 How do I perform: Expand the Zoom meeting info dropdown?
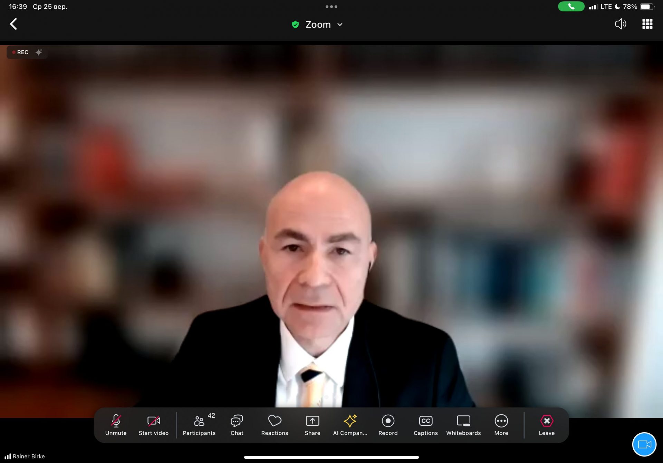pyautogui.click(x=318, y=25)
